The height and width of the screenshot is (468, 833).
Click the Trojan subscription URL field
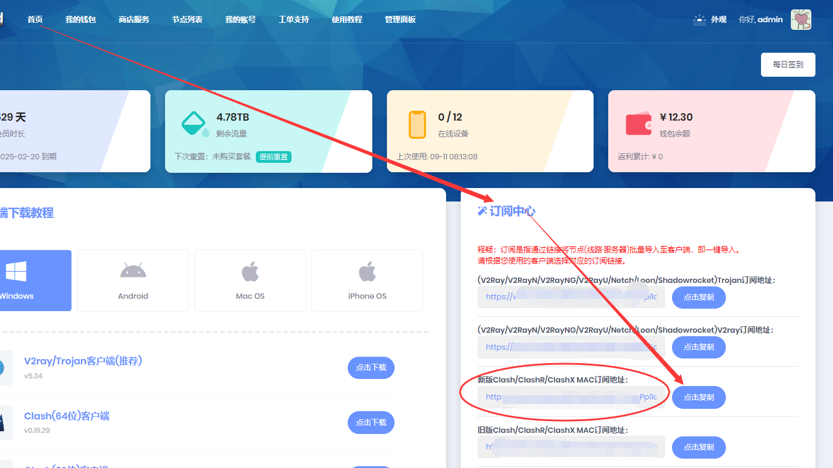coord(571,297)
